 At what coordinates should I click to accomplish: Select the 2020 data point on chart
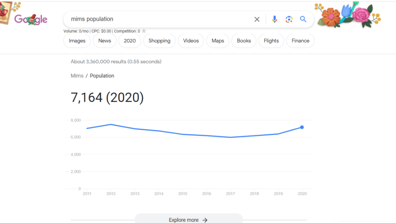[302, 127]
